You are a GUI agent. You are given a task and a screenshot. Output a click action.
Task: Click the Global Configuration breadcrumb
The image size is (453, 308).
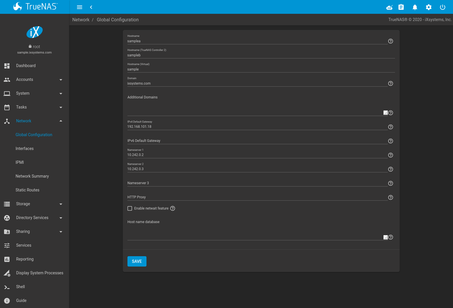pyautogui.click(x=118, y=20)
